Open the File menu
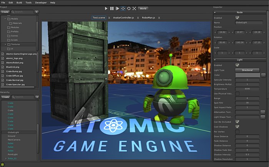 [x=3, y=3]
